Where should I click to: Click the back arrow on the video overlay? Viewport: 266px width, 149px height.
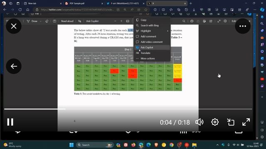click(14, 66)
